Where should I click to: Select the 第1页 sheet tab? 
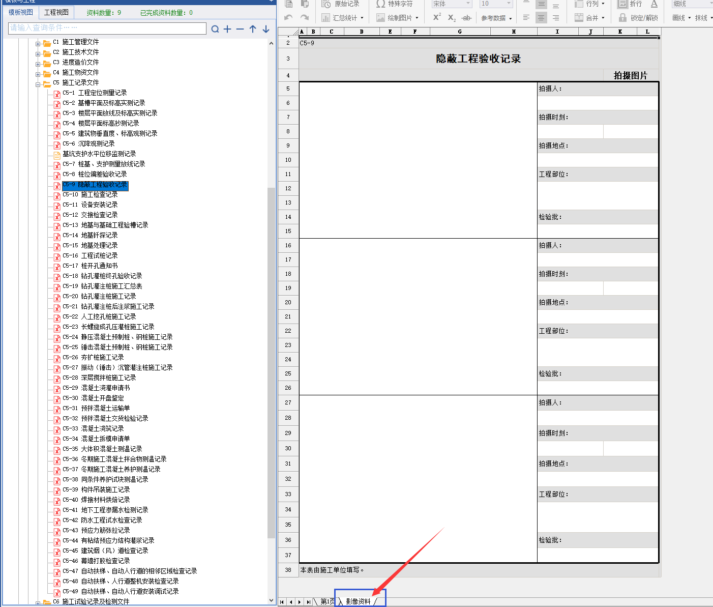328,601
